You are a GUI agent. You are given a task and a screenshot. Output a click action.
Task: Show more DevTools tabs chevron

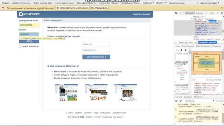point(206,13)
